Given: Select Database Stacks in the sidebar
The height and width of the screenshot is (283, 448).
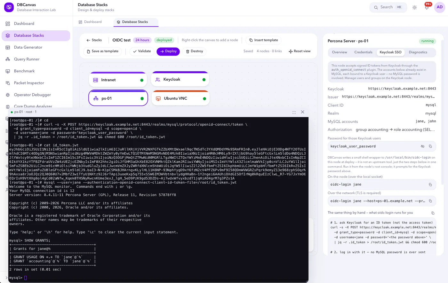Looking at the screenshot, I should click(36, 35).
